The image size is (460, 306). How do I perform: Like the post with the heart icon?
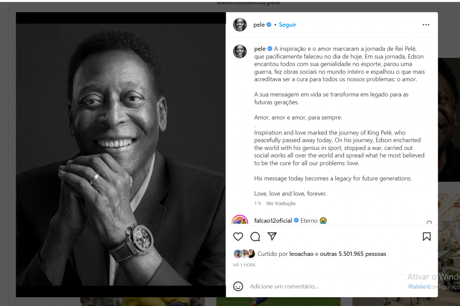[x=238, y=237]
